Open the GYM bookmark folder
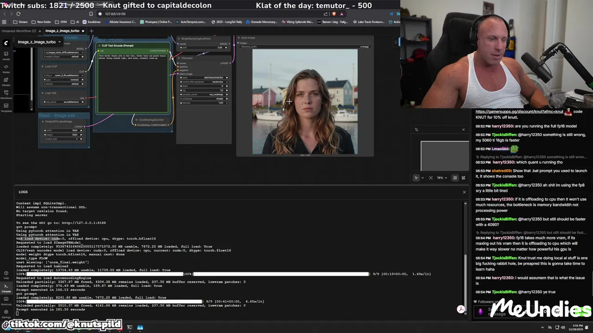Image resolution: width=593 pixels, height=333 pixels. coord(61,22)
